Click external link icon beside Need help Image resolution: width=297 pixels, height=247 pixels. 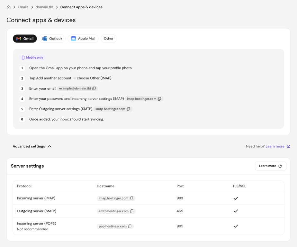tap(288, 146)
